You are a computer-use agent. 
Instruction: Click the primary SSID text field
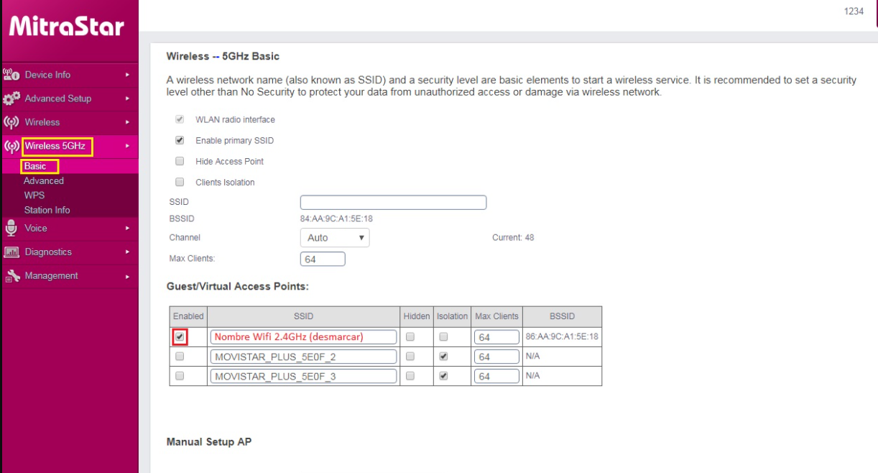click(x=393, y=203)
